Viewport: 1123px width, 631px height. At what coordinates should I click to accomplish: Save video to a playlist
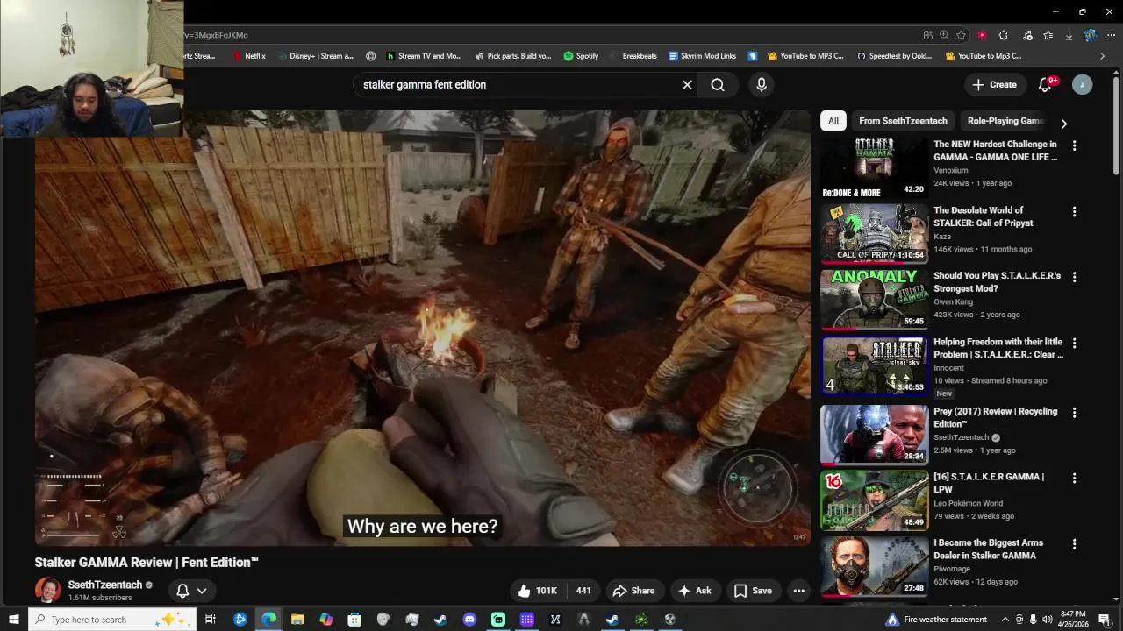753,591
